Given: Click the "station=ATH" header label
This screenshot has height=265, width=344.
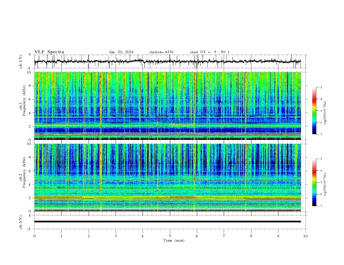Looking at the screenshot, I should point(161,52).
